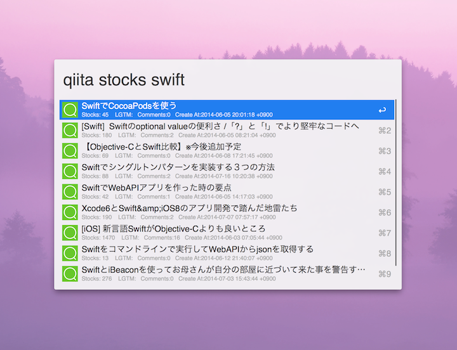This screenshot has width=457, height=350.
Task: Click the Qiita icon beside "Objective-CとSwift比較"
Action: tap(70, 151)
